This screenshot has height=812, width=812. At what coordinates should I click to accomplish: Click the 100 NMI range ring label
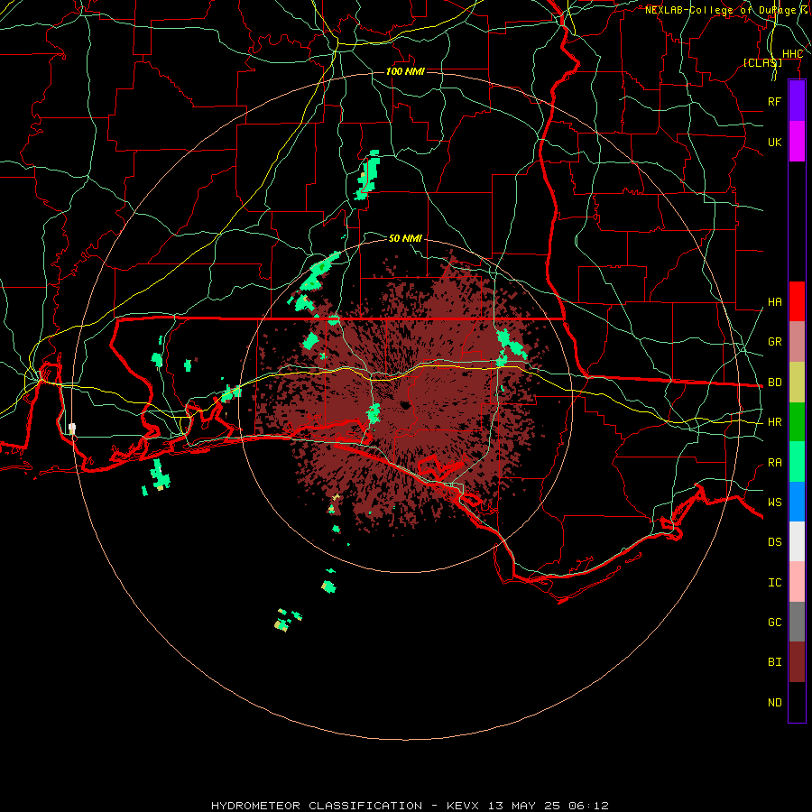click(x=405, y=71)
